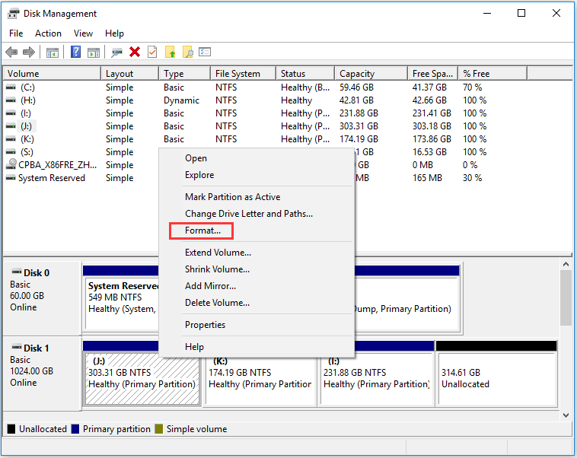
Task: Click the Disk Management title bar icon
Action: 13,14
